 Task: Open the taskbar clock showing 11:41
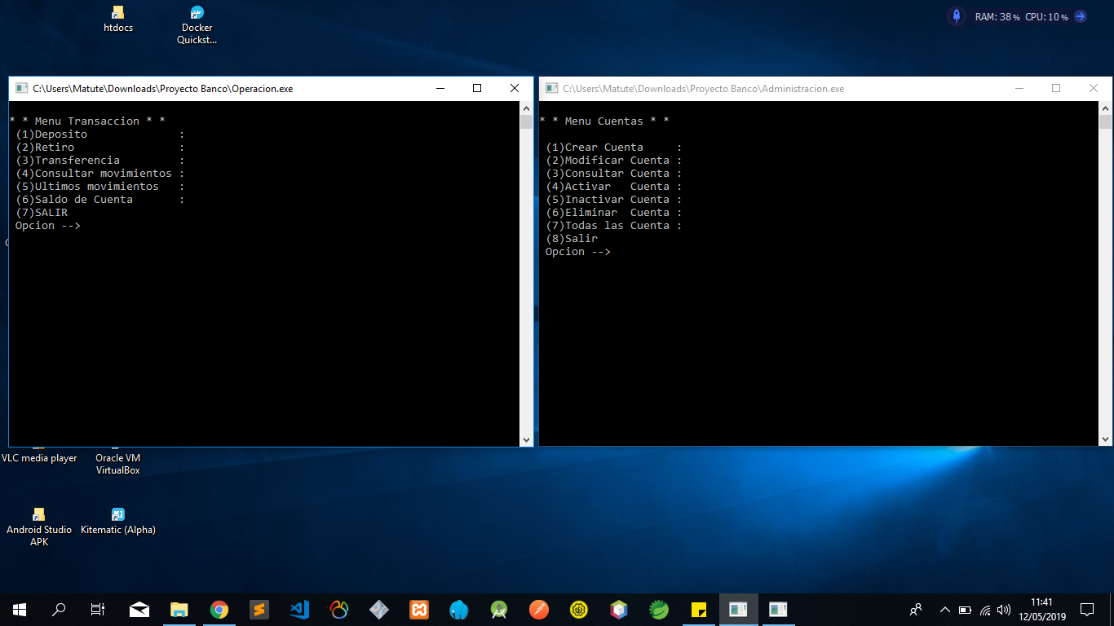click(1041, 610)
